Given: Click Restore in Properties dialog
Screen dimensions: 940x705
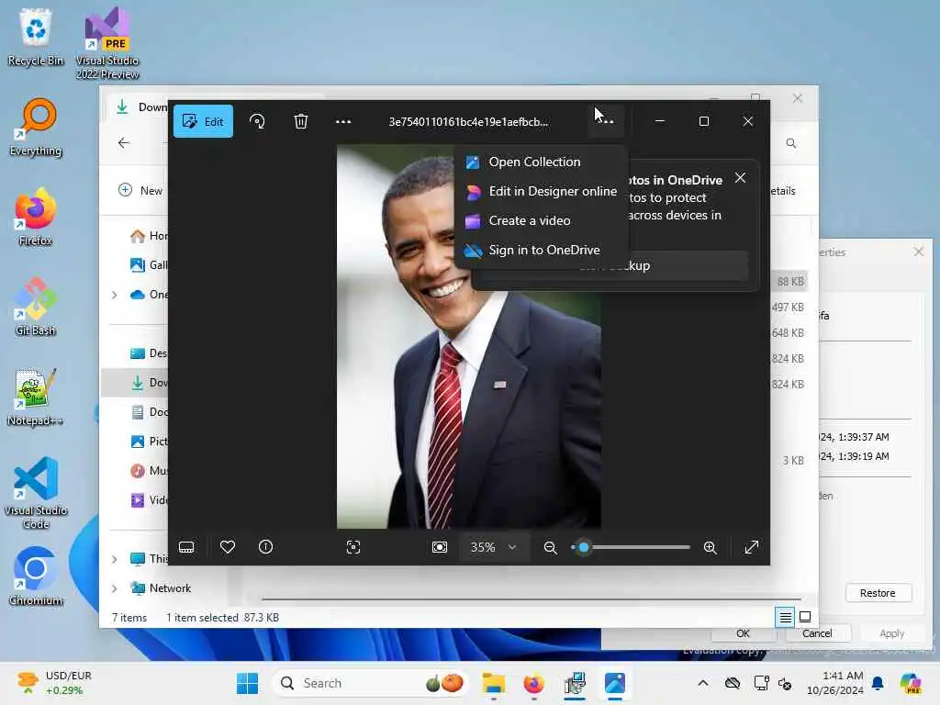Looking at the screenshot, I should pyautogui.click(x=878, y=593).
